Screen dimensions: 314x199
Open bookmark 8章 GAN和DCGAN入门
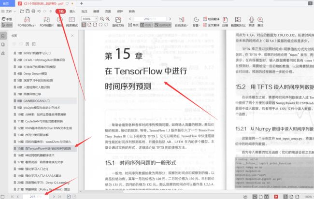45,100
